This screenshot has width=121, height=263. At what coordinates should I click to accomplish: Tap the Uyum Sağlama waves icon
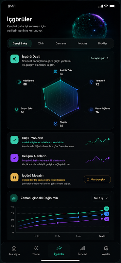tap(91, 110)
